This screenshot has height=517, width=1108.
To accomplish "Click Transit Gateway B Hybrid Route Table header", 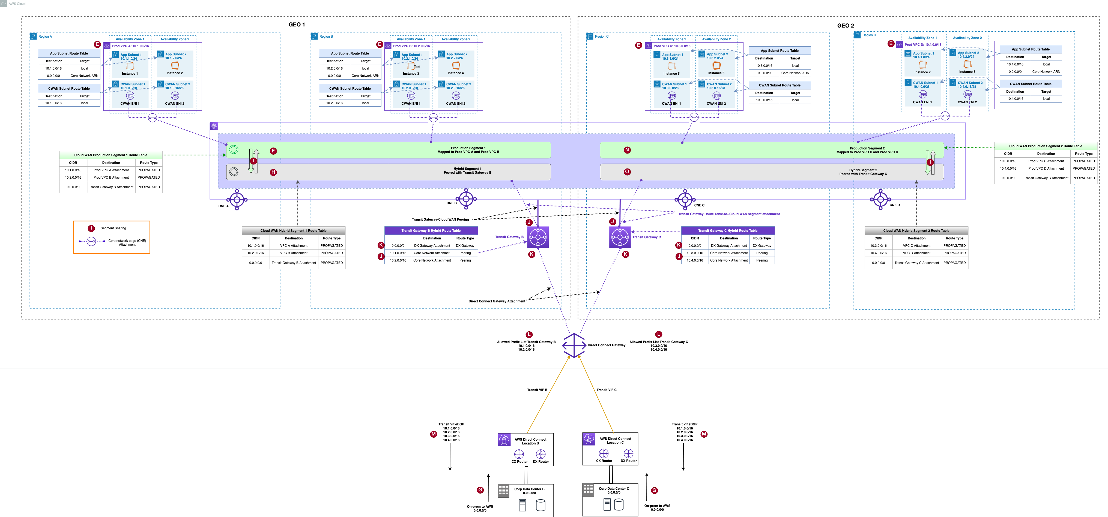I will tap(431, 230).
